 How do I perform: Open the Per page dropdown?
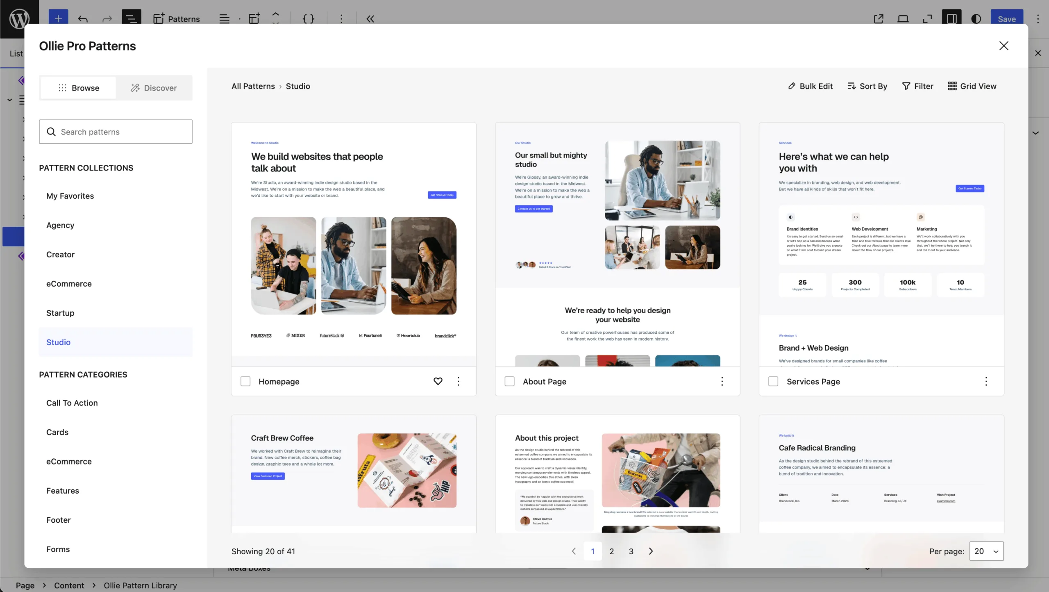(986, 551)
